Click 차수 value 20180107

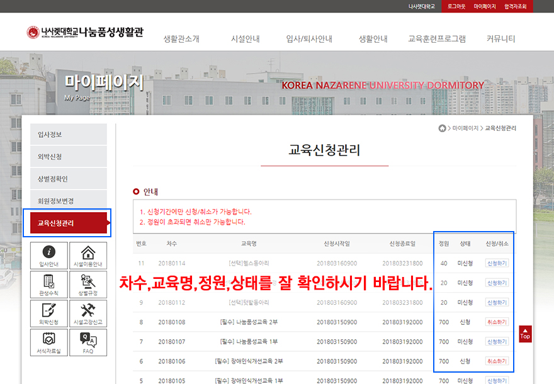tap(172, 342)
